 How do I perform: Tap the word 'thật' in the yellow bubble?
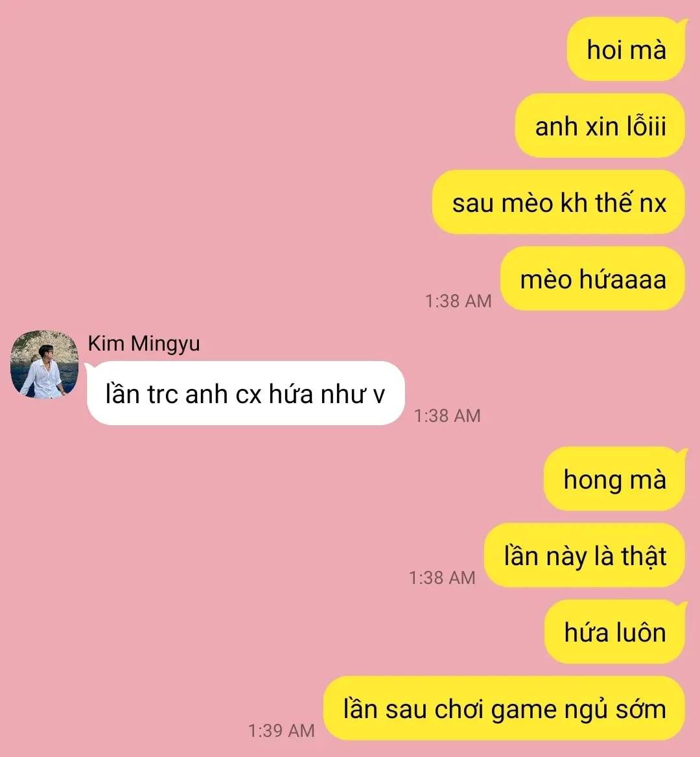pos(644,556)
